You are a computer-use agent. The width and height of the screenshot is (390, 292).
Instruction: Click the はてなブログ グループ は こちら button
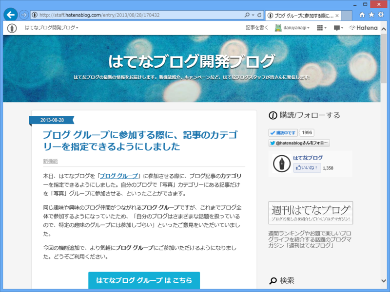(x=144, y=280)
